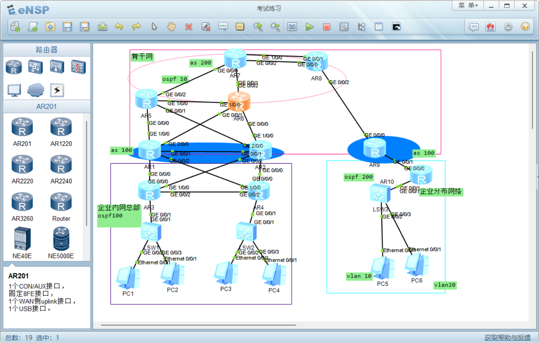The height and width of the screenshot is (343, 539).
Task: Restore view to 1:1 zoom
Action: 292,27
